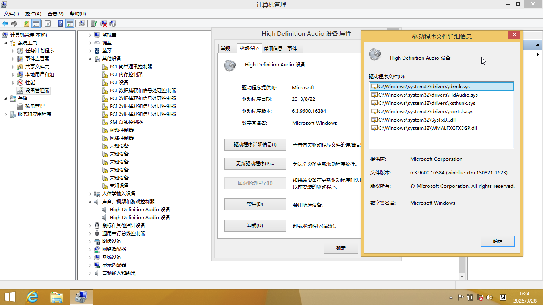This screenshot has width=543, height=305.
Task: Click the Back arrow in the toolbar
Action: 5,23
